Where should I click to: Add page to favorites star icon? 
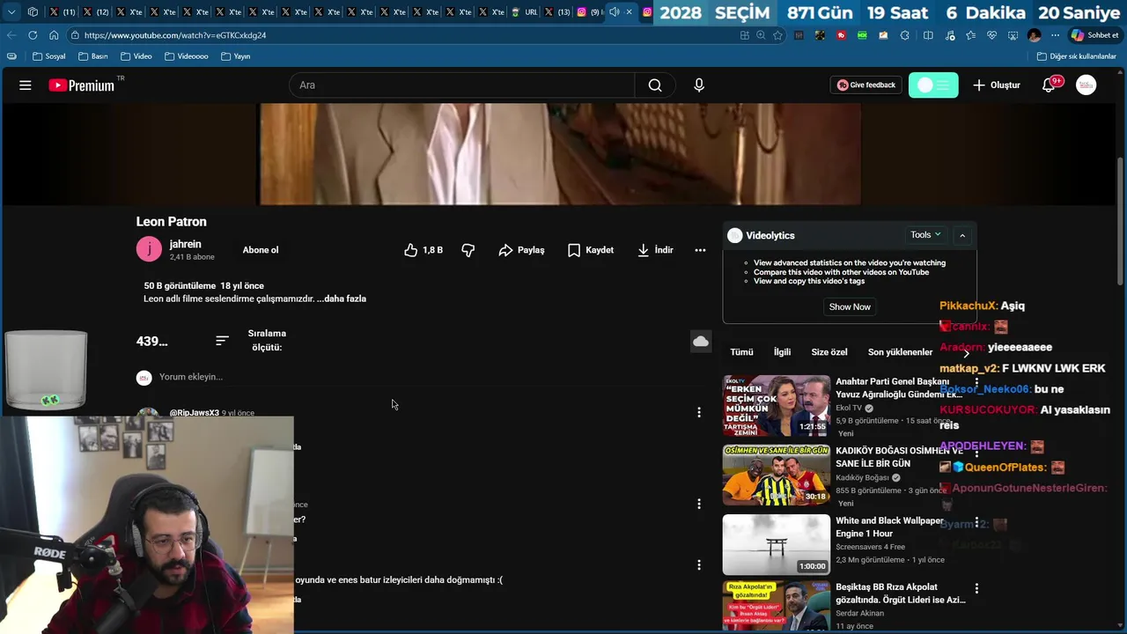pyautogui.click(x=777, y=35)
